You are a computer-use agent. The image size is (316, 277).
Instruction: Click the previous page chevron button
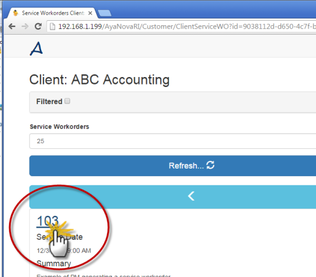(173, 196)
